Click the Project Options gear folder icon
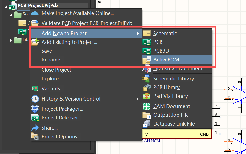 [x=35, y=136]
